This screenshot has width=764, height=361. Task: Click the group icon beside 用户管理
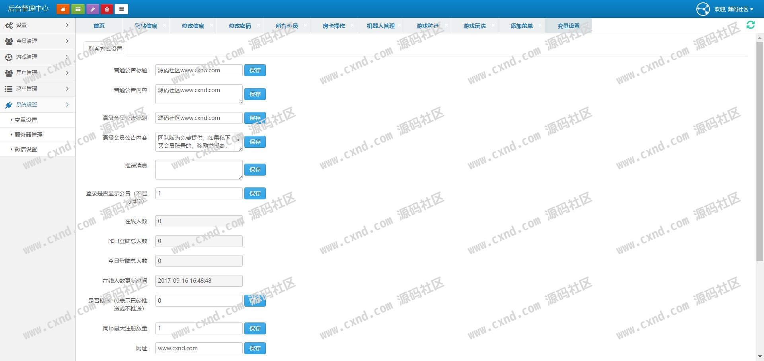tap(9, 73)
